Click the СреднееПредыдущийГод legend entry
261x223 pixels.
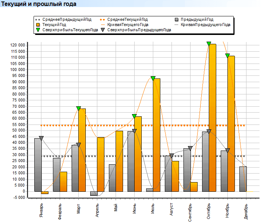[63, 20]
